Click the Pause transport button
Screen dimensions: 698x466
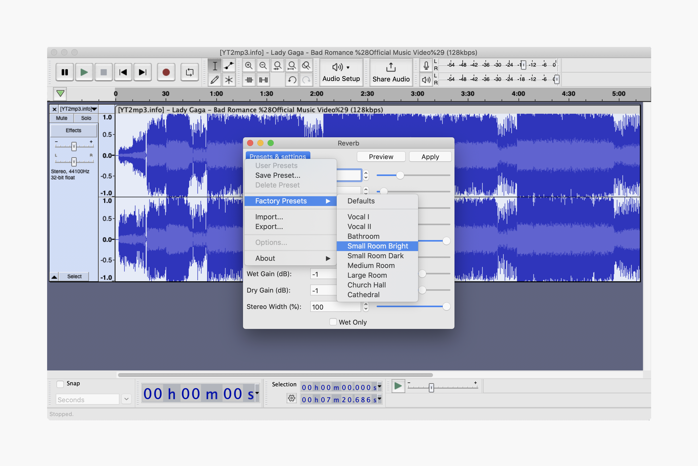tap(65, 72)
